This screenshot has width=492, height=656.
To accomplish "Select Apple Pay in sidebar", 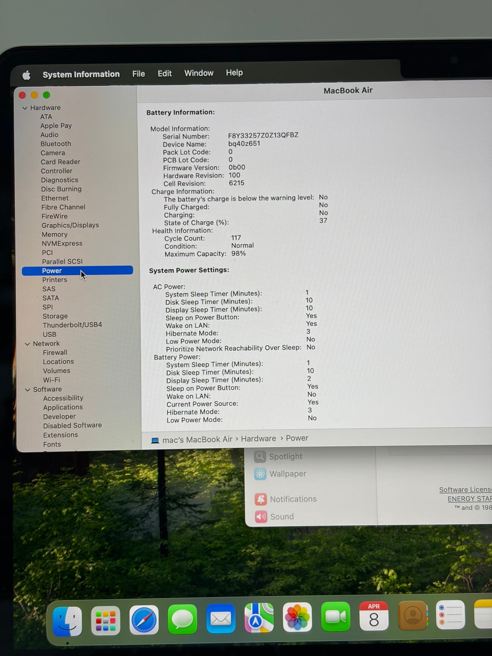I will [x=56, y=126].
